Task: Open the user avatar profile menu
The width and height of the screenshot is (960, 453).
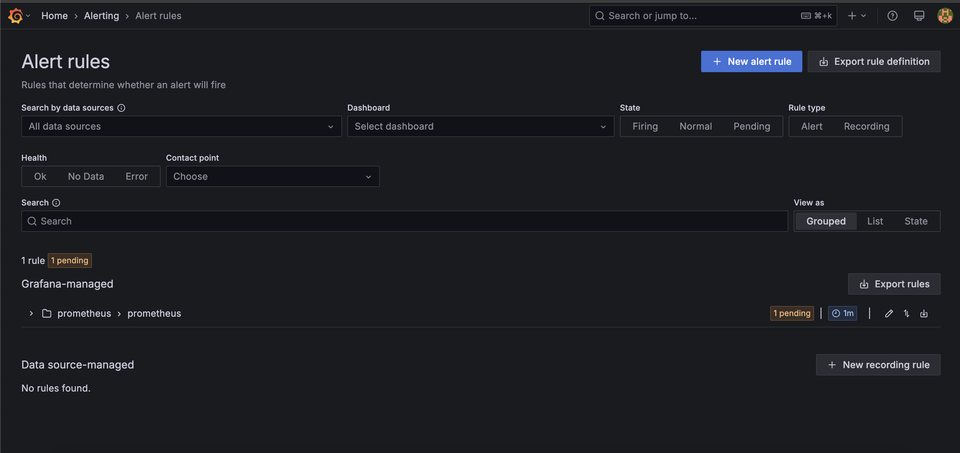Action: coord(945,16)
